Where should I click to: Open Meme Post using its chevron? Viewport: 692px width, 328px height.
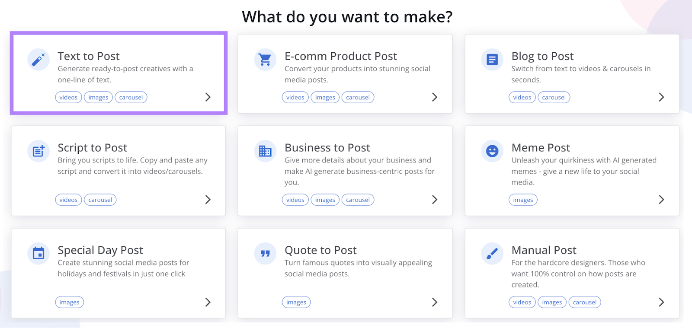[x=661, y=199]
